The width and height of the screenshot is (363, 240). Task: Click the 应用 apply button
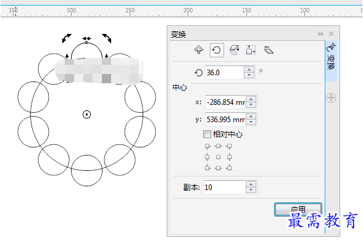(x=298, y=209)
